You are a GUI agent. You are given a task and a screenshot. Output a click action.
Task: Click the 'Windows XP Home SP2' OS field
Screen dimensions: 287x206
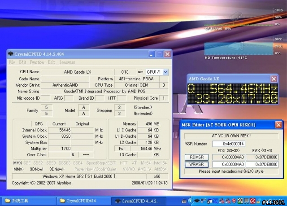pos(79,176)
